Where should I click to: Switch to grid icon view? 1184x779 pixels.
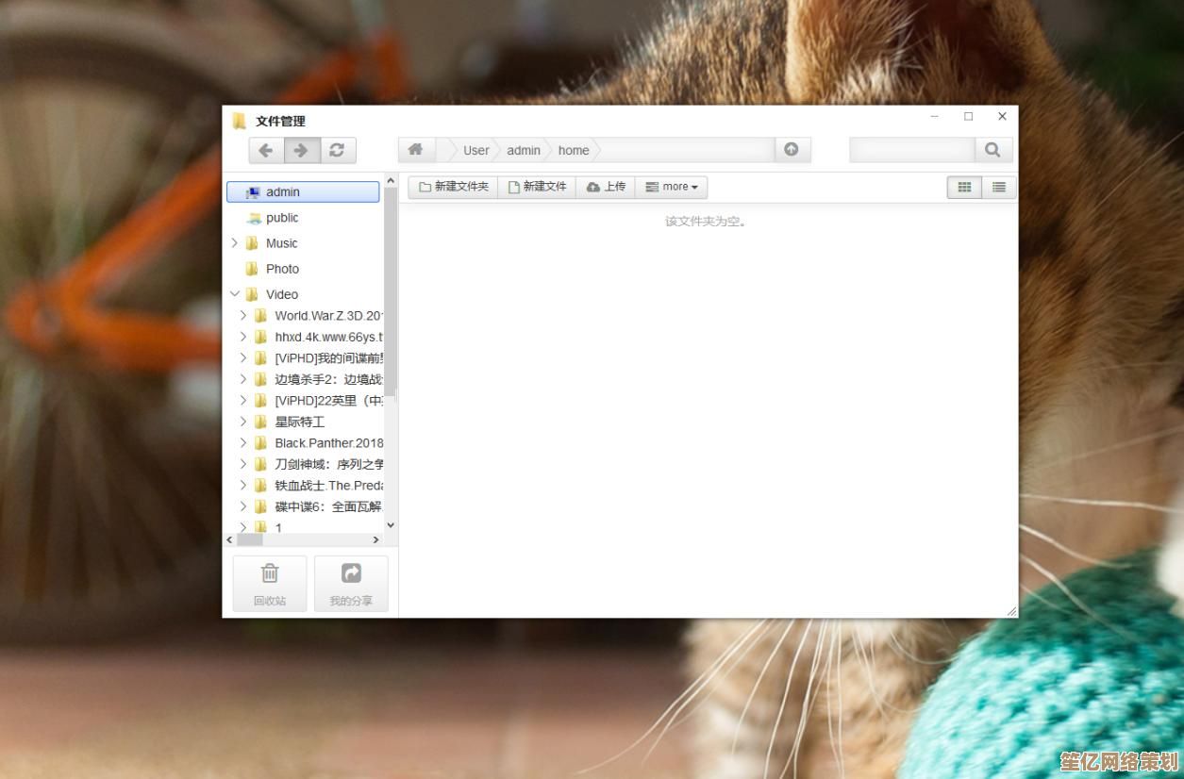(x=964, y=187)
